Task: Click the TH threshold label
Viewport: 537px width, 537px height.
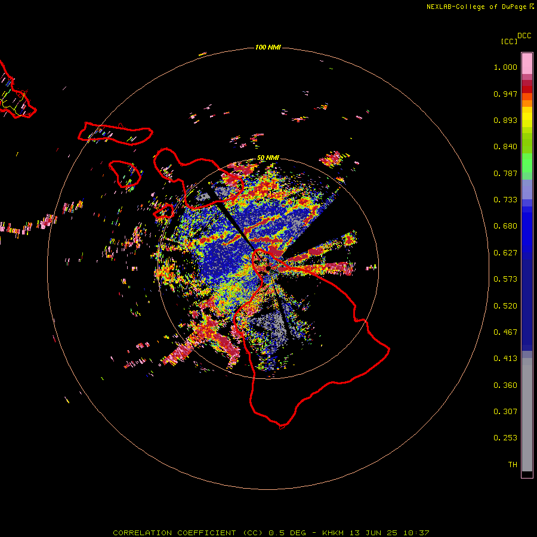Action: (513, 465)
